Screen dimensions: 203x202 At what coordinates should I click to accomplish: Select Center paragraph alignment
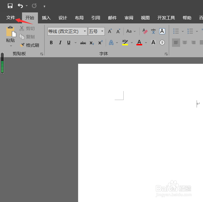point(185,42)
